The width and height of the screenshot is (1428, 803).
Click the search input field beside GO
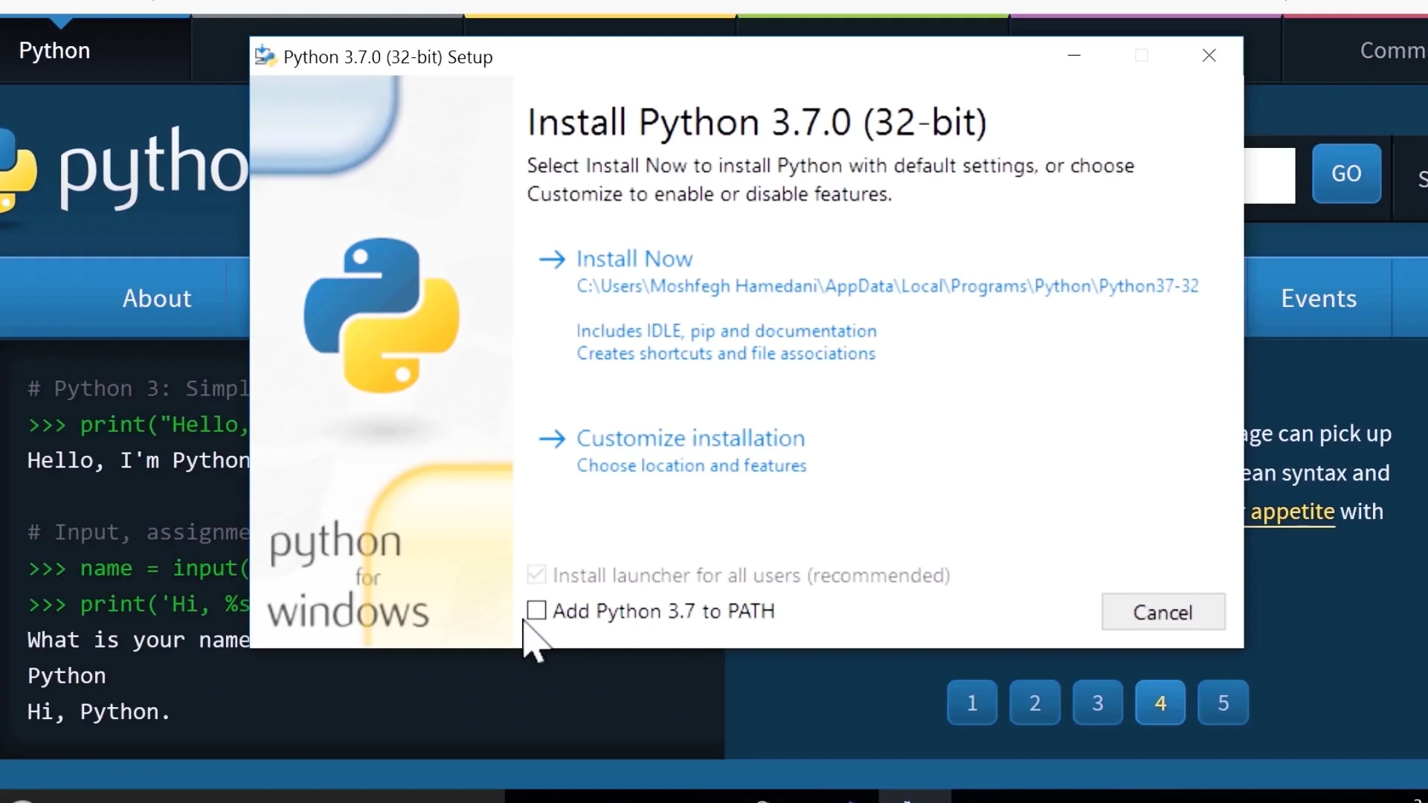(x=1272, y=175)
